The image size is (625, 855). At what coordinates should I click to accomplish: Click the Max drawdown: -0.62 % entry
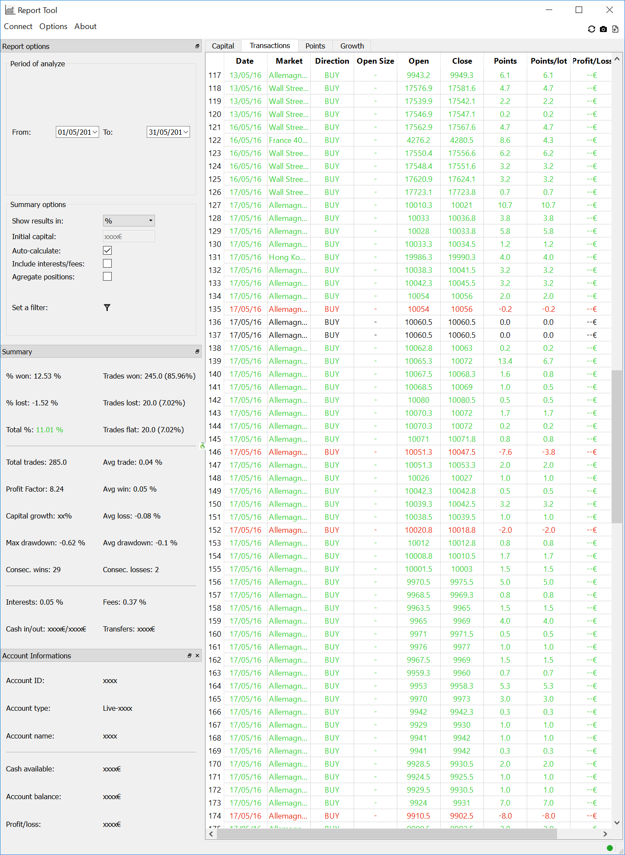(x=45, y=543)
